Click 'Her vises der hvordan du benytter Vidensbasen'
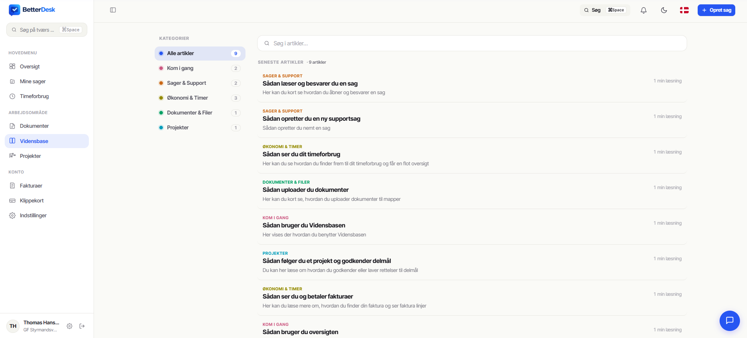 coord(314,235)
